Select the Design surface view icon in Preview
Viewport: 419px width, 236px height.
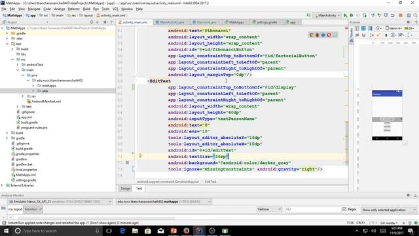coord(357,28)
